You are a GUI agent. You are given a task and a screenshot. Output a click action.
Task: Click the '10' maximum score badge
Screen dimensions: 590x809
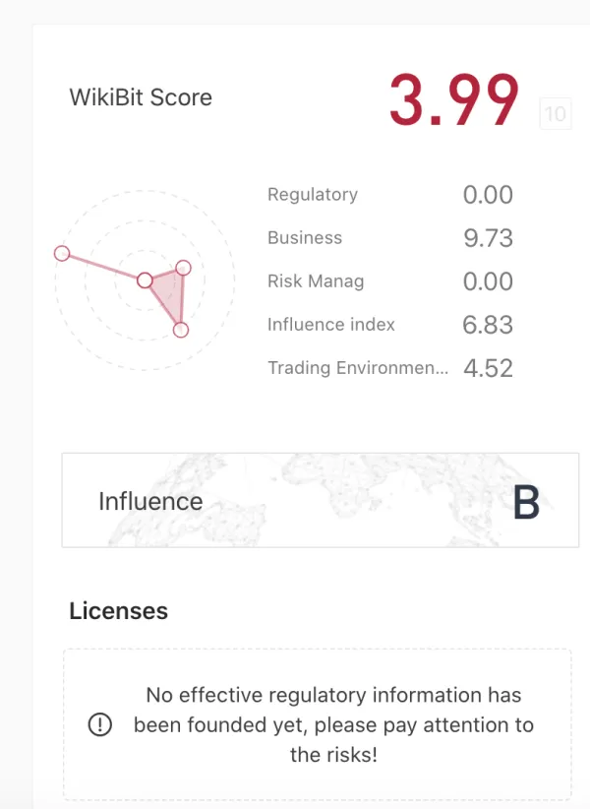pyautogui.click(x=557, y=113)
